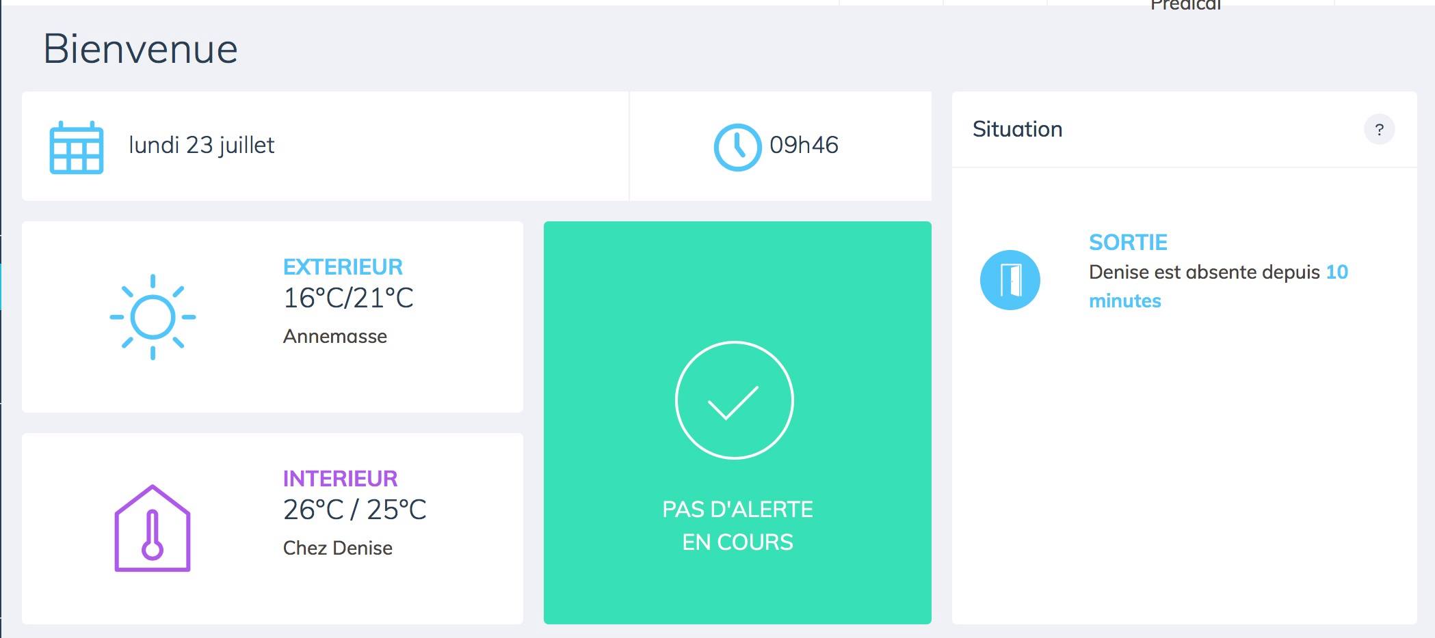Click the EXTERIEUR label
This screenshot has width=1435, height=638.
coord(343,266)
